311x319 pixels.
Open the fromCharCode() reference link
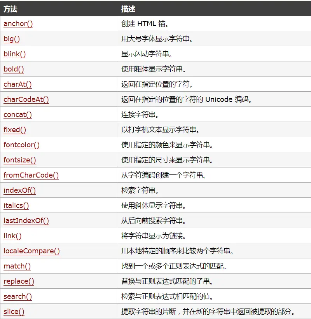[31, 175]
